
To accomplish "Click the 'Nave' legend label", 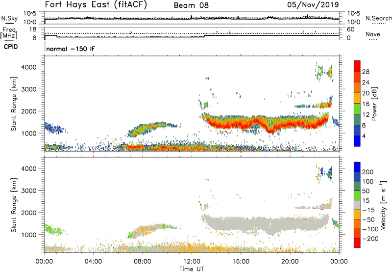I will 372,34.
